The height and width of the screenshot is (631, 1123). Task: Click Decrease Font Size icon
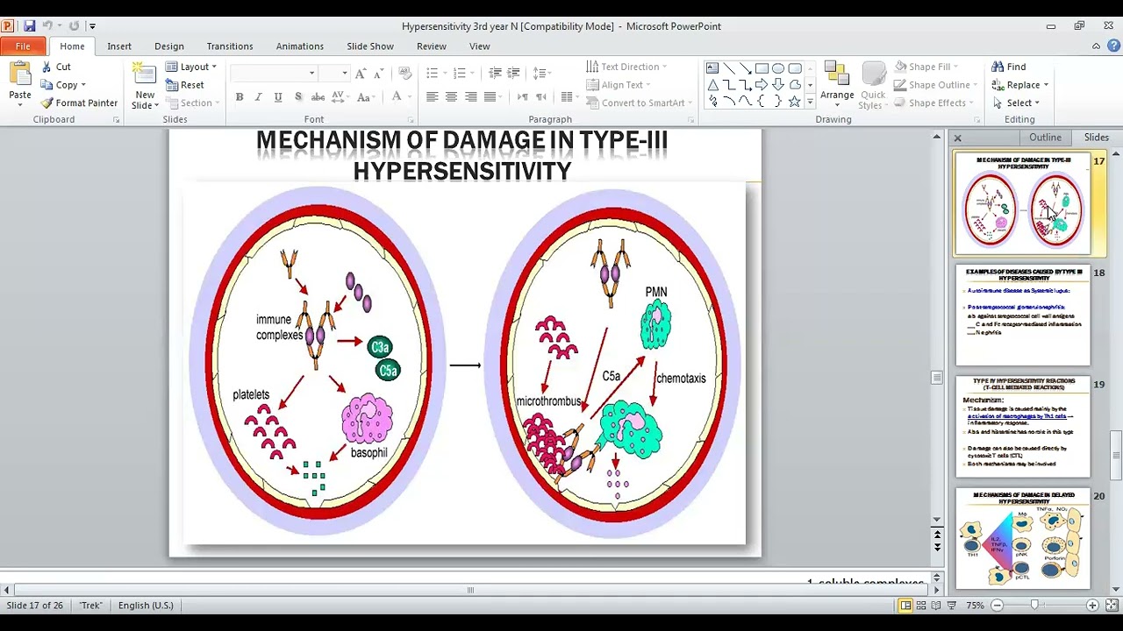point(379,74)
